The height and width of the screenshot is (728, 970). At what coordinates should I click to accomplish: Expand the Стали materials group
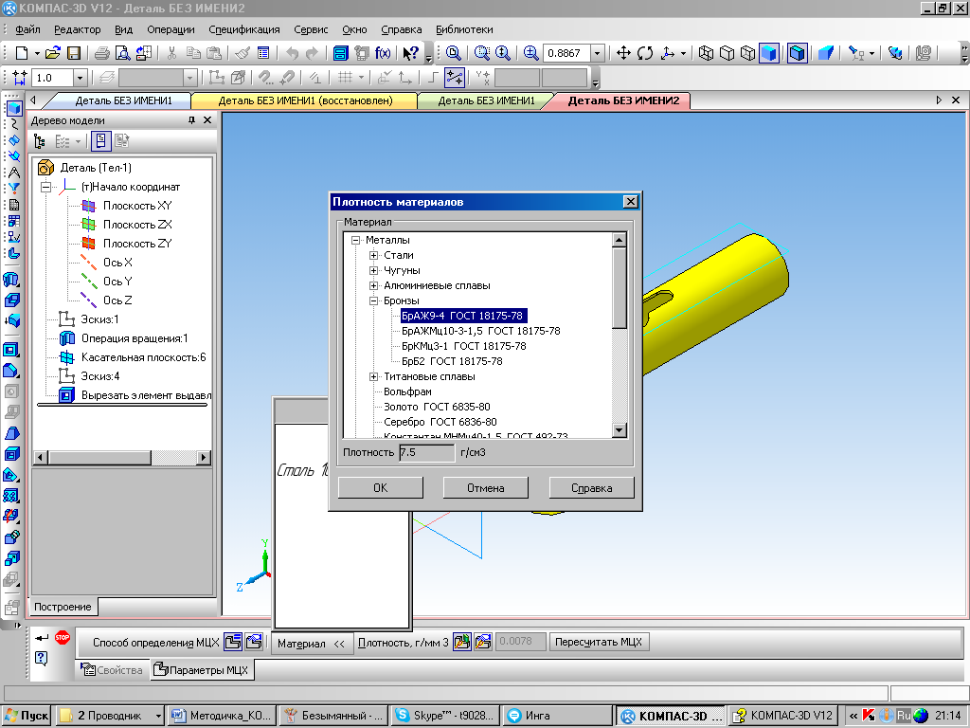click(373, 255)
